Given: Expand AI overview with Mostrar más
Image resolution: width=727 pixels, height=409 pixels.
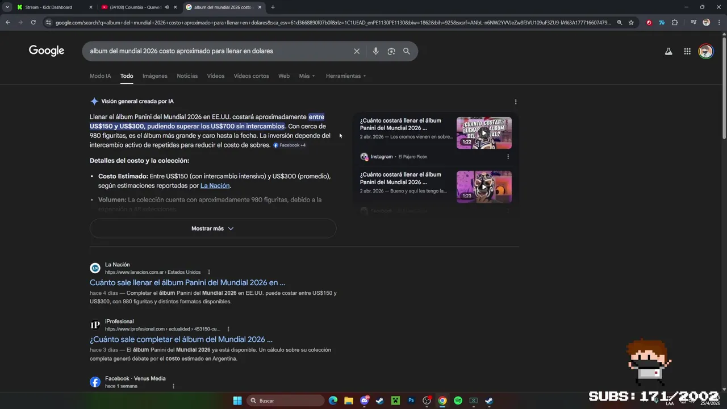Looking at the screenshot, I should tap(213, 228).
